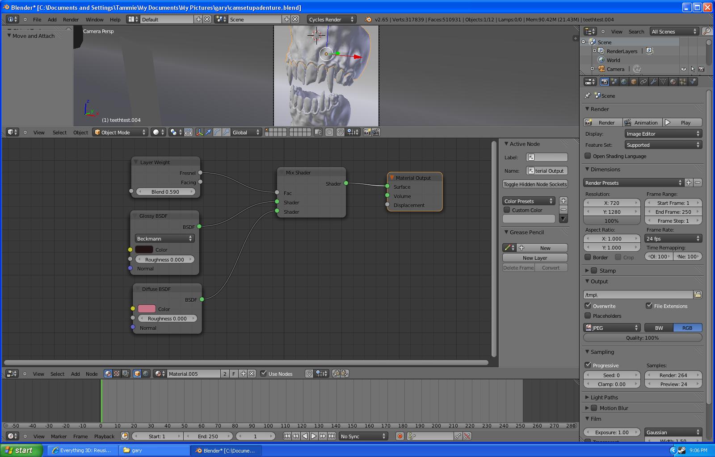
Task: Click the Render button
Action: coord(602,123)
